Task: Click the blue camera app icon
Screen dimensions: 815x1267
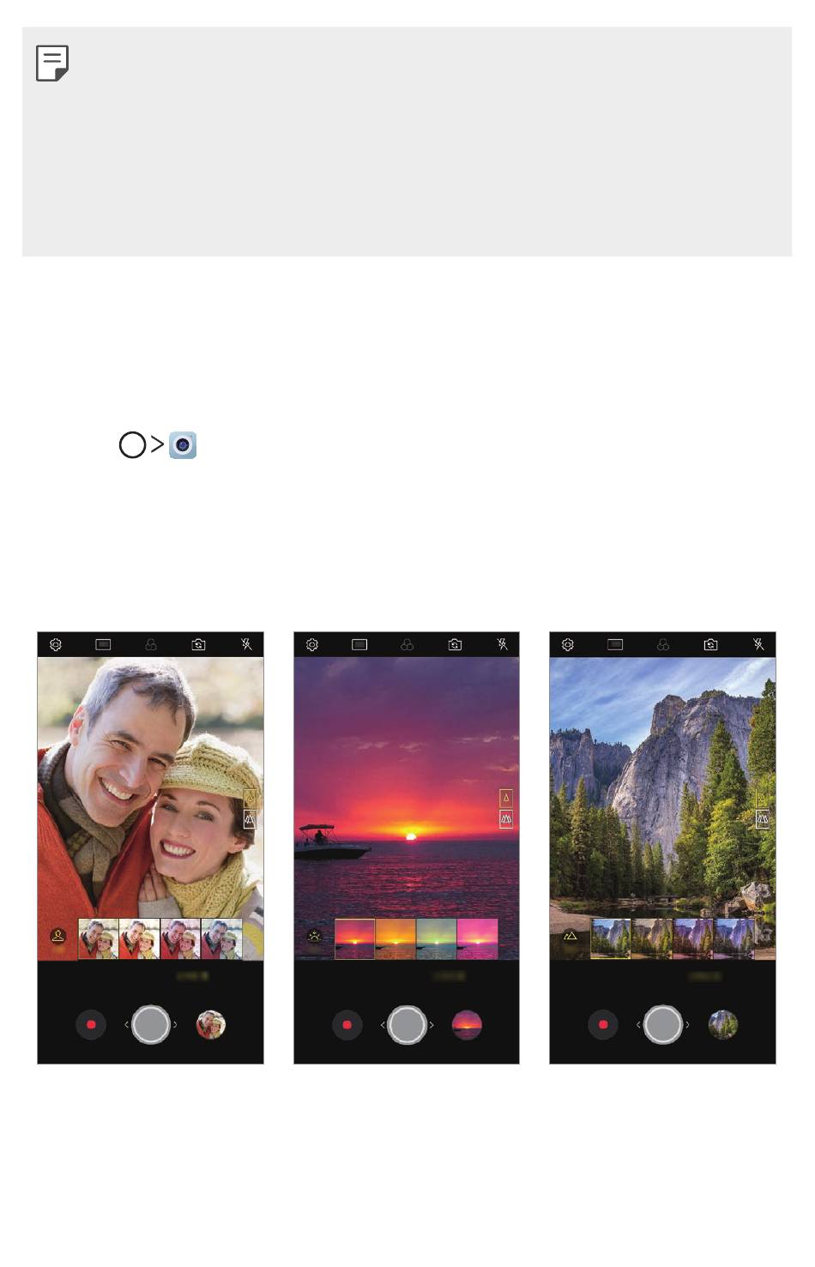Action: [x=183, y=445]
